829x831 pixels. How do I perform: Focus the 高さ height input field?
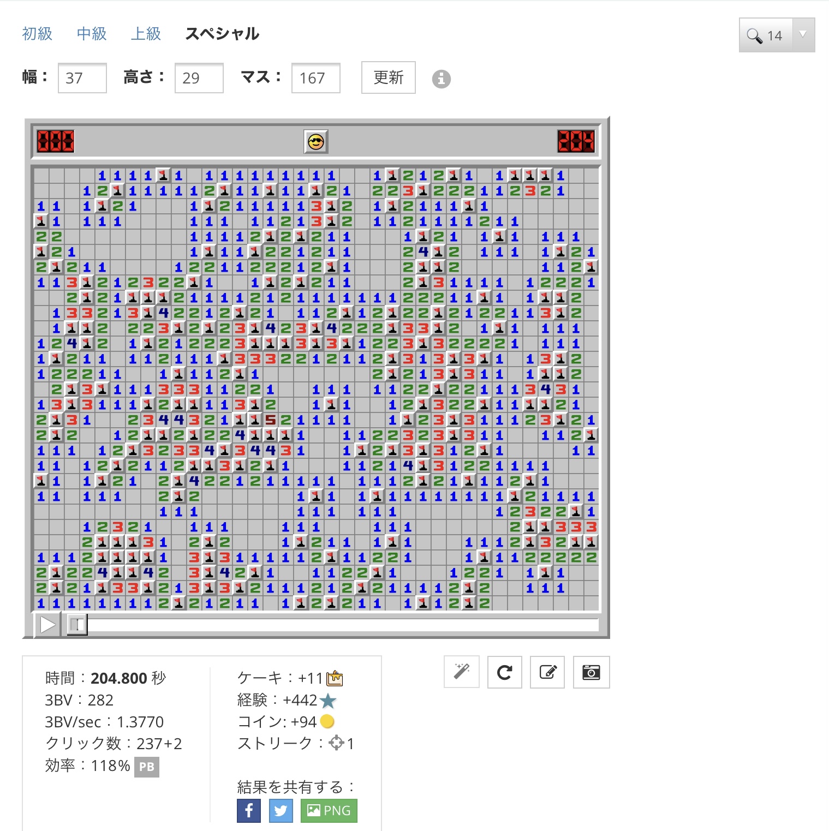[x=199, y=78]
